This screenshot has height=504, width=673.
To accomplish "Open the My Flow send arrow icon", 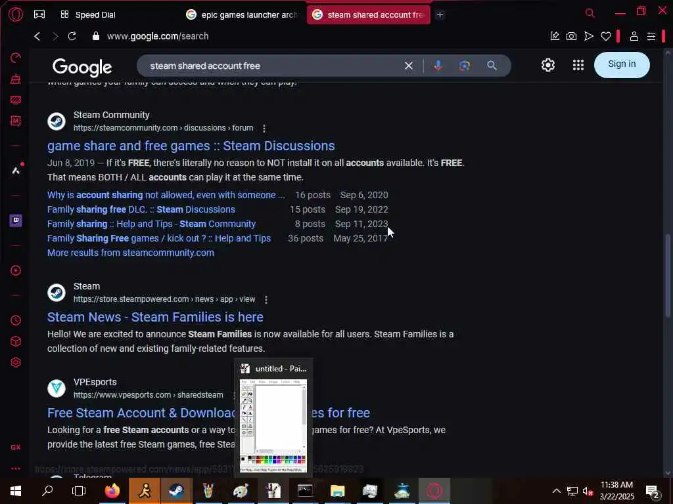I will tap(589, 36).
